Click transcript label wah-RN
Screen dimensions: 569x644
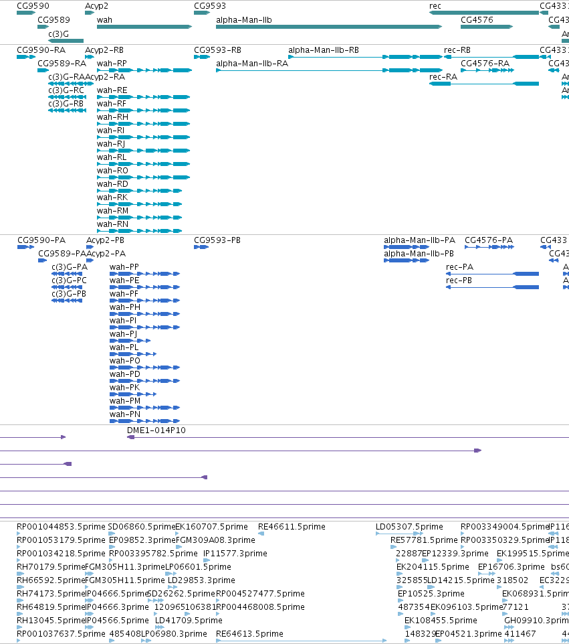(112, 224)
